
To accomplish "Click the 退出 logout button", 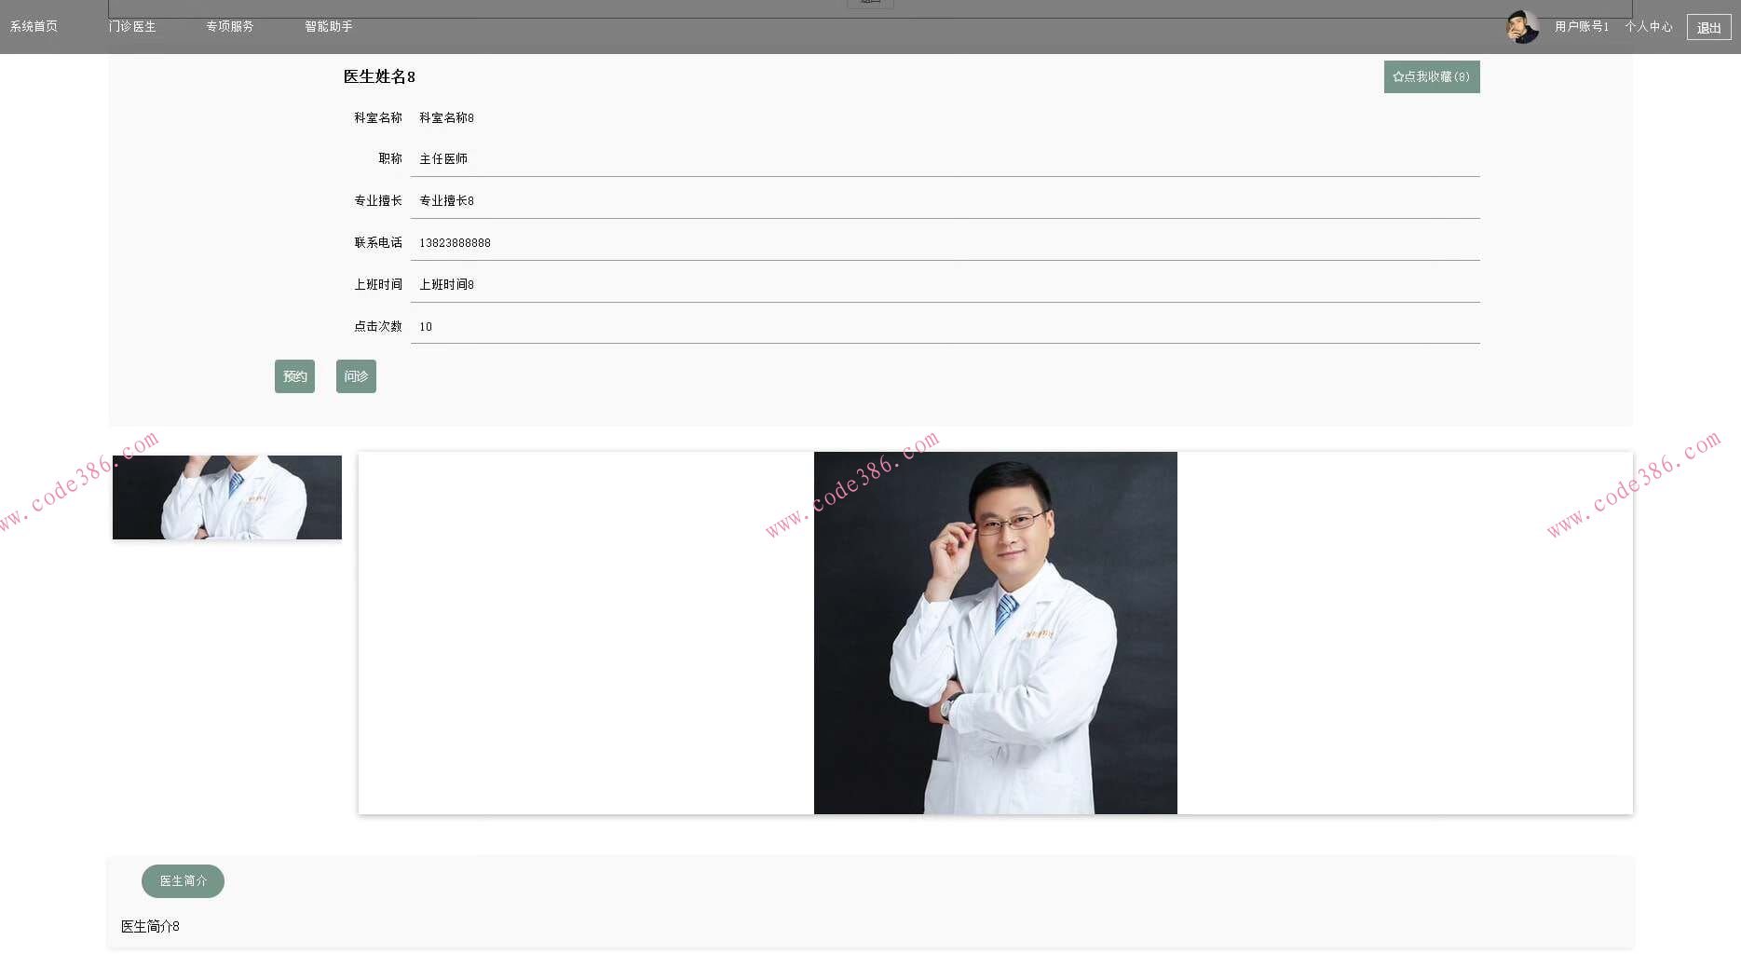I will click(x=1709, y=27).
